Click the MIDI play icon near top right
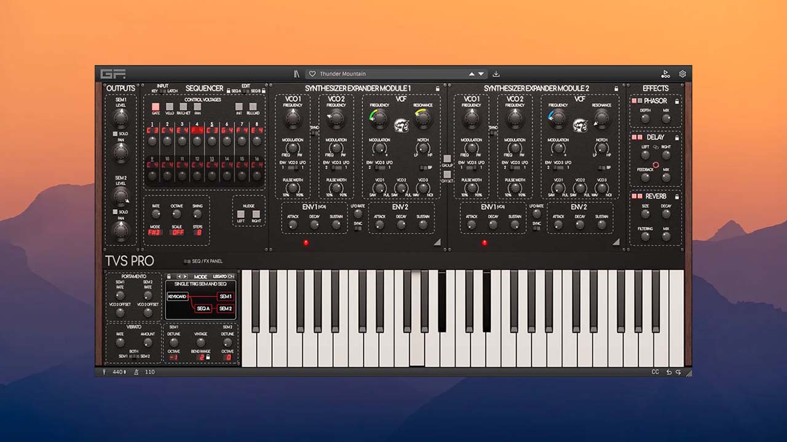Viewport: 787px width, 442px height. (666, 73)
